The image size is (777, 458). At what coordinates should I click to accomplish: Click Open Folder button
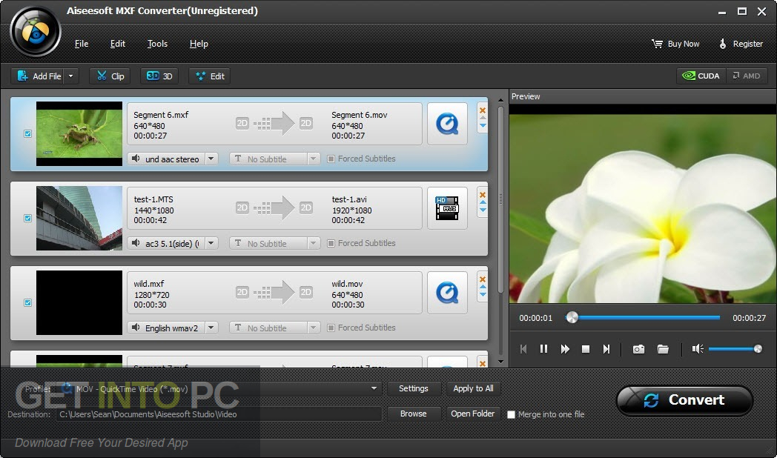(x=473, y=414)
